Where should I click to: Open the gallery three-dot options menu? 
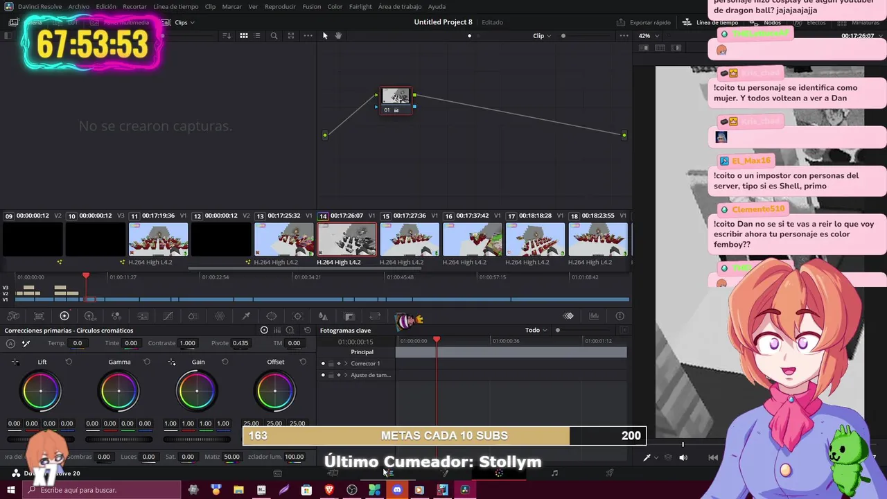pos(308,35)
